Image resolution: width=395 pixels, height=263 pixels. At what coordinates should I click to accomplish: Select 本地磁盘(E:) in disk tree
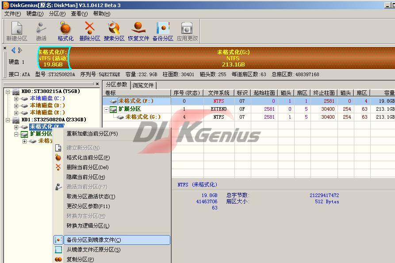click(47, 112)
